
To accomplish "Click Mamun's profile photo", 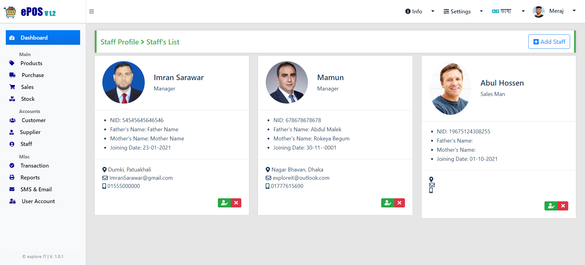I will [x=287, y=82].
